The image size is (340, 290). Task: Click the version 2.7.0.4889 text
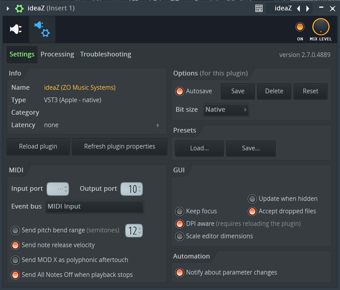[x=305, y=55]
